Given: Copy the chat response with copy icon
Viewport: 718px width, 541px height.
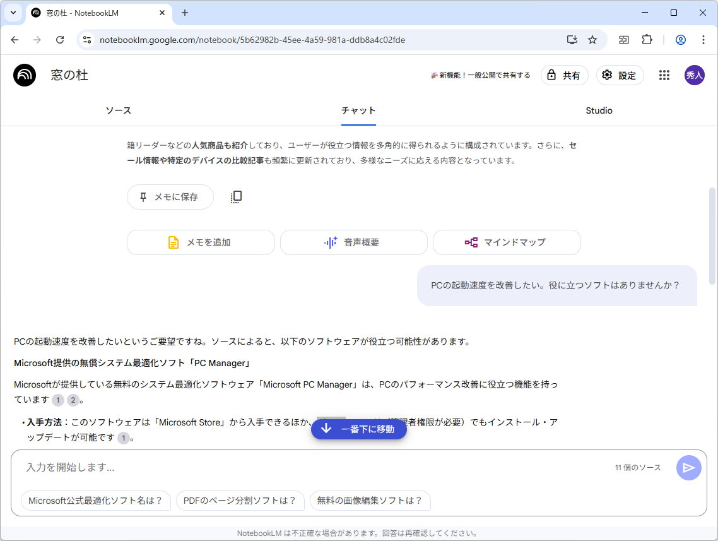Looking at the screenshot, I should tap(236, 196).
